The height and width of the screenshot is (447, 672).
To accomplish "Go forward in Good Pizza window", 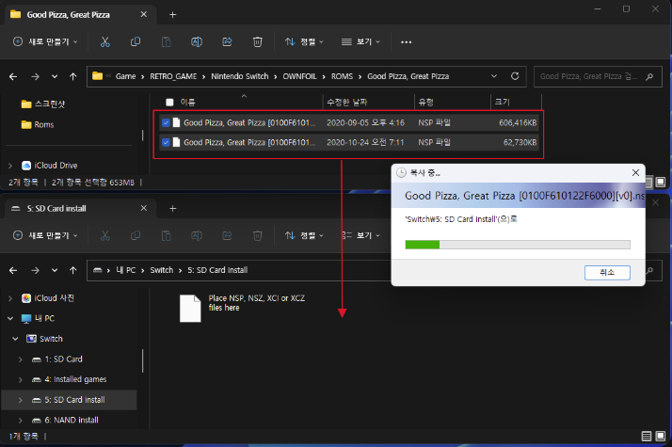I will (35, 76).
